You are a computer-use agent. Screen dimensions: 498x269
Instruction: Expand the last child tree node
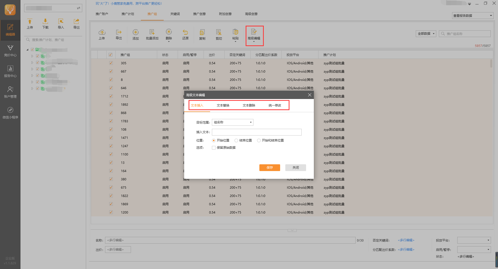pyautogui.click(x=32, y=88)
